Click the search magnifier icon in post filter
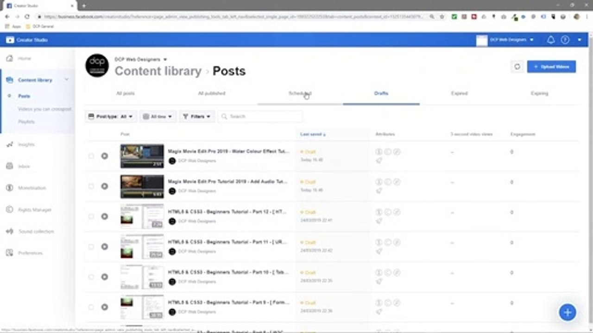The image size is (593, 333). point(225,117)
